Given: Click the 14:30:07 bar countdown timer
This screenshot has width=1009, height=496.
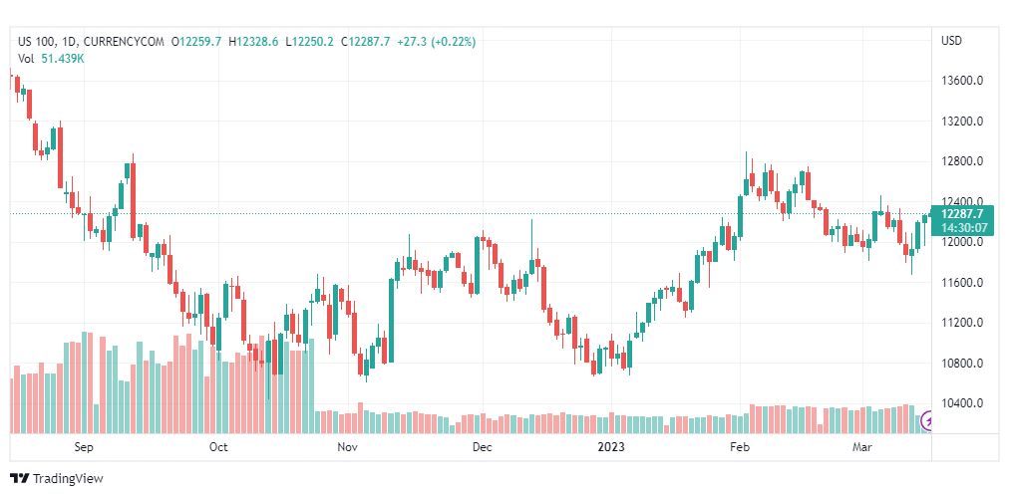Looking at the screenshot, I should (x=962, y=227).
